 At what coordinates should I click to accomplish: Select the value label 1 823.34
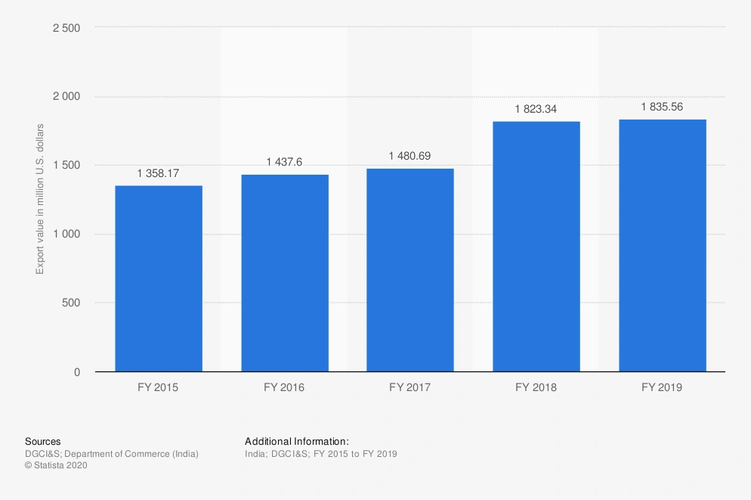[536, 109]
